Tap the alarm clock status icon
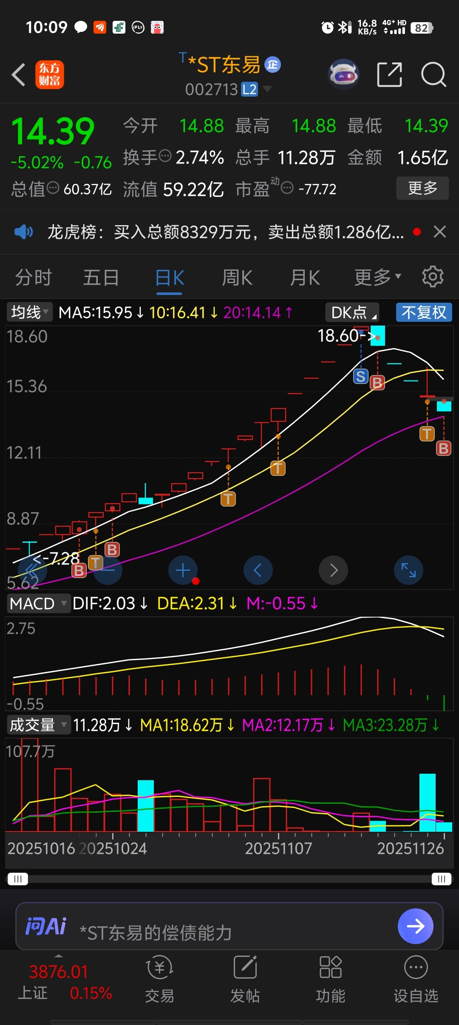This screenshot has height=1025, width=459. [327, 28]
